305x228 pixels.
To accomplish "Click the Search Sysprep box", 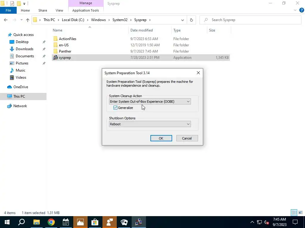I will coord(250,20).
